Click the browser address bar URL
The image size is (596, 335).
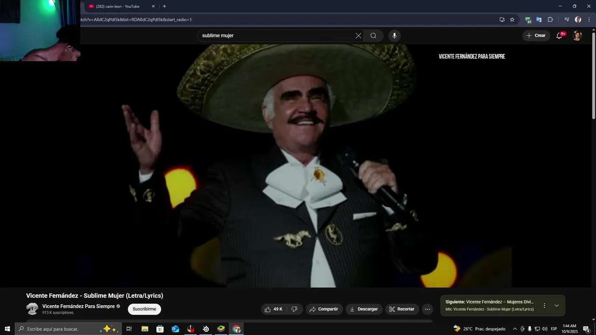pos(136,20)
